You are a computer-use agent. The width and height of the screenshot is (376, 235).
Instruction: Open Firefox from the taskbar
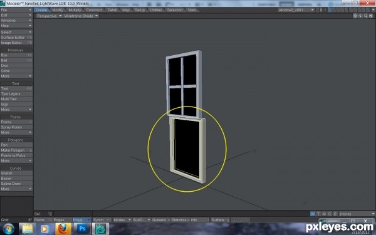[x=63, y=229]
